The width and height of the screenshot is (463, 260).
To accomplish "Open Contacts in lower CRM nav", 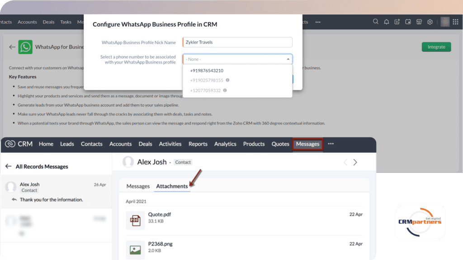I will (91, 144).
